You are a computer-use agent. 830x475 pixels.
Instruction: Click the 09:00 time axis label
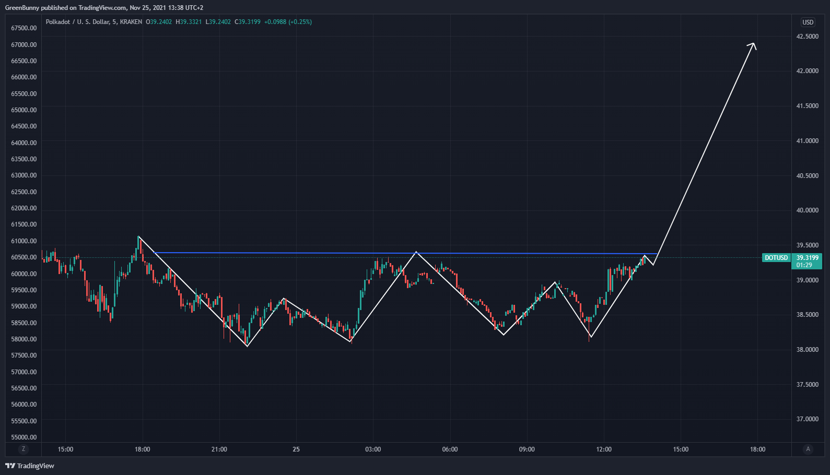[527, 449]
